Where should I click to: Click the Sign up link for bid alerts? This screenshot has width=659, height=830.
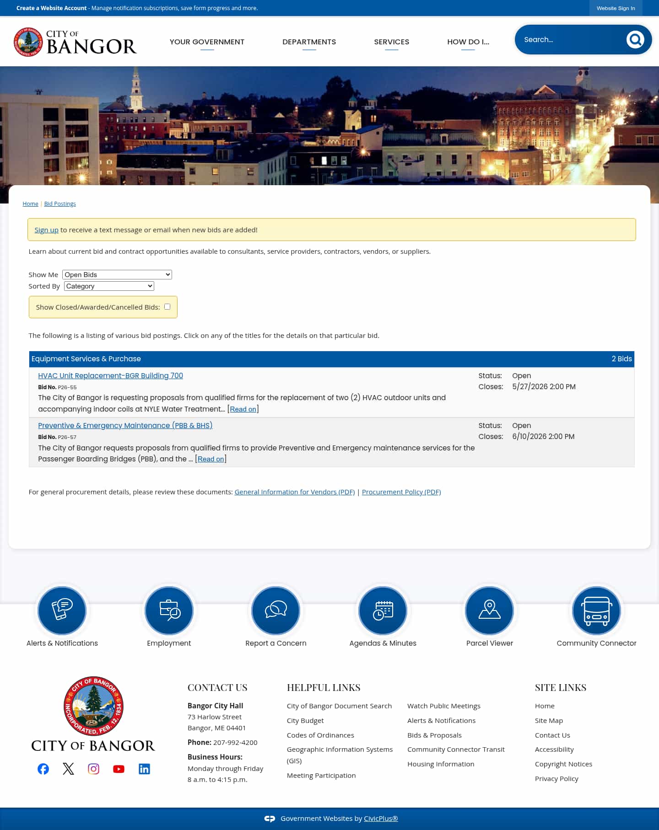[x=46, y=230]
